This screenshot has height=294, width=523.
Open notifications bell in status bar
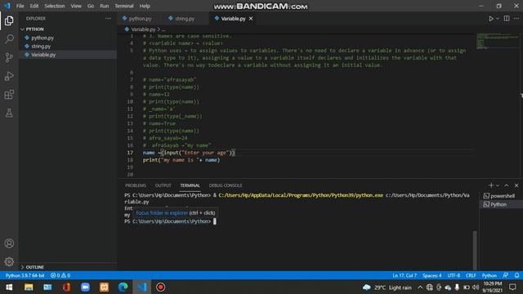pos(516,276)
